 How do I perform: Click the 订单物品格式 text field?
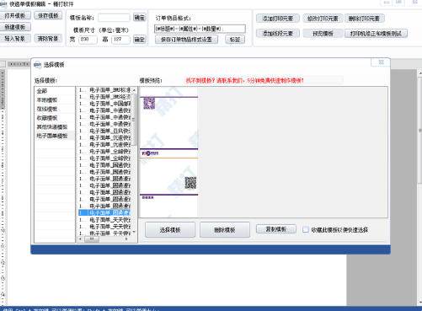pyautogui.click(x=200, y=29)
